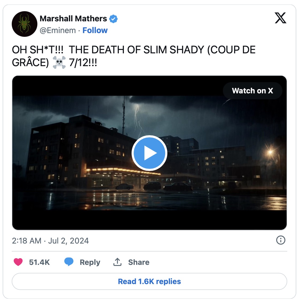
Task: Click the share upload arrow icon
Action: tap(117, 262)
